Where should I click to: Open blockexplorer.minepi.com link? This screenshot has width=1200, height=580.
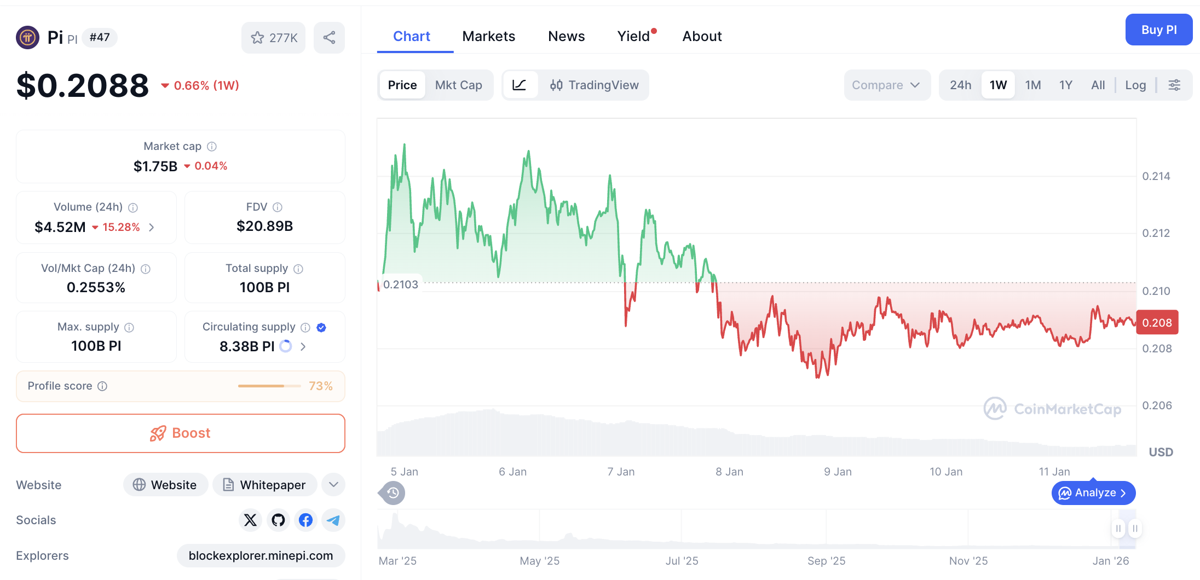(261, 555)
